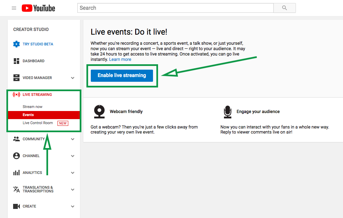Click the 'Live events: Do it live!' title
This screenshot has height=218, width=343.
(129, 32)
